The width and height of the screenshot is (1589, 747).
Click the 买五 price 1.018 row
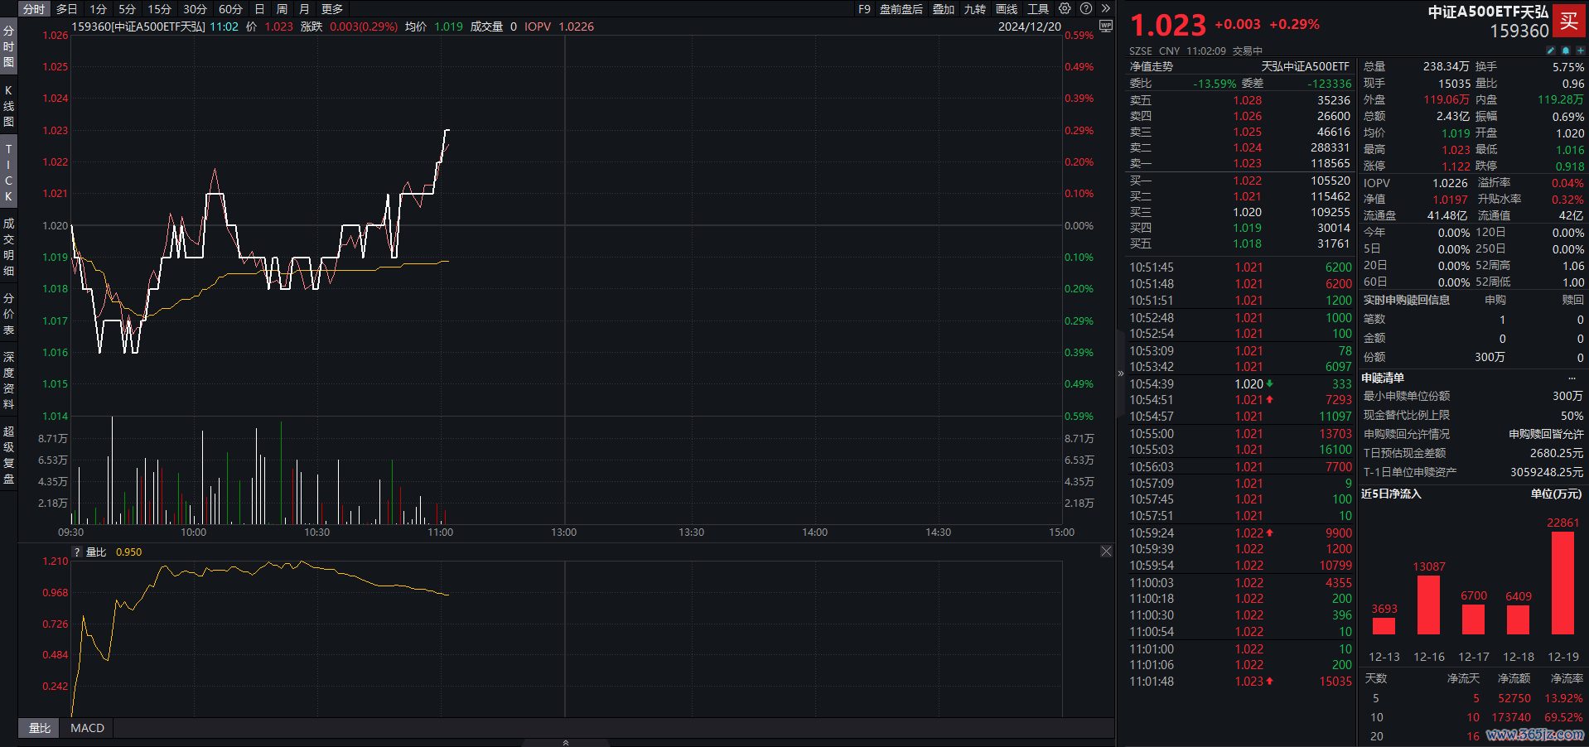pos(1239,243)
